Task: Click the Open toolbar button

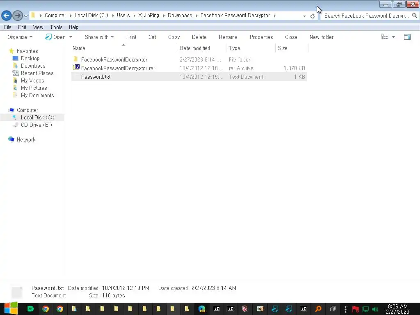Action: [55, 37]
